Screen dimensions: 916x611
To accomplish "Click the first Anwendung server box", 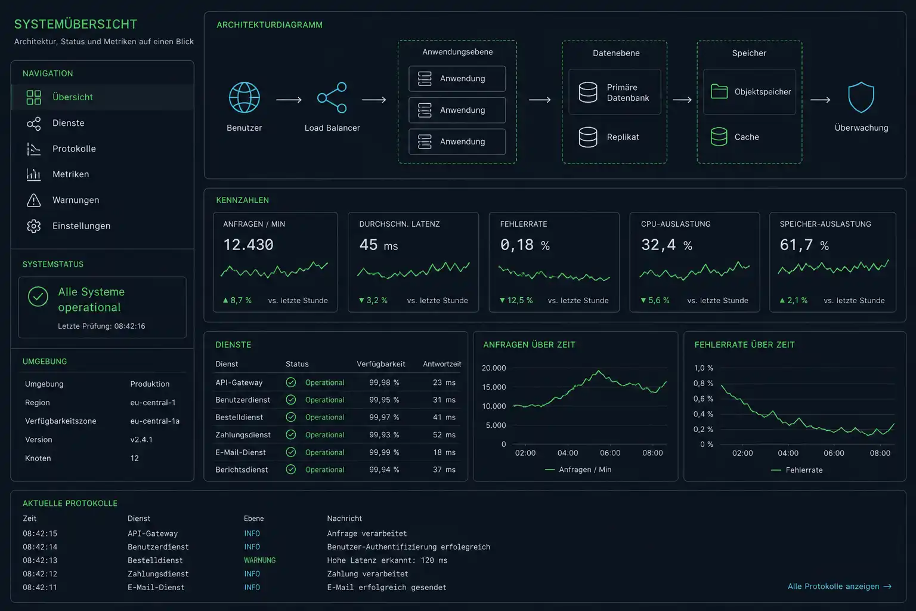I will [x=457, y=79].
